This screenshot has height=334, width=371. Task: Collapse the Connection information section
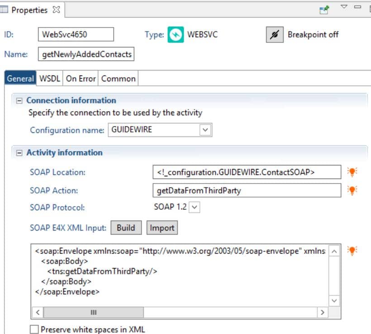click(x=19, y=101)
